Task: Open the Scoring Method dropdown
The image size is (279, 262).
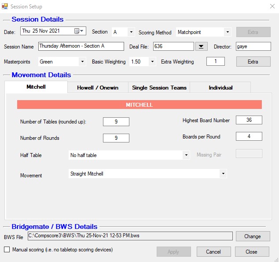Action: [227, 32]
